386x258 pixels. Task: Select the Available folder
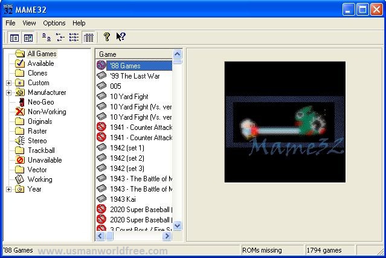[x=40, y=63]
